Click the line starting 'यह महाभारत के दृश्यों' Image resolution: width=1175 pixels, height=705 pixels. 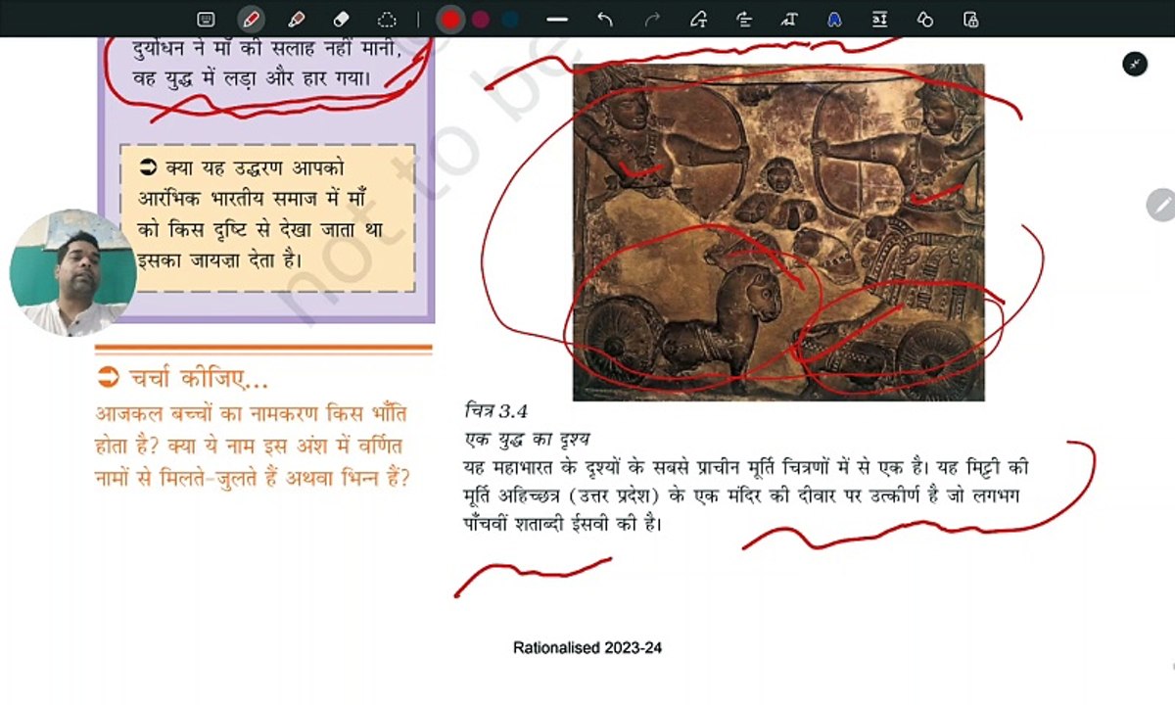coord(746,466)
